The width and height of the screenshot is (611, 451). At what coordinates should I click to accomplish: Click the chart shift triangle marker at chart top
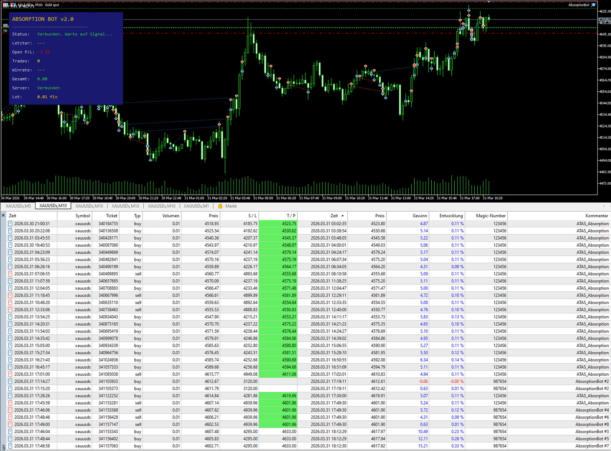(x=489, y=2)
